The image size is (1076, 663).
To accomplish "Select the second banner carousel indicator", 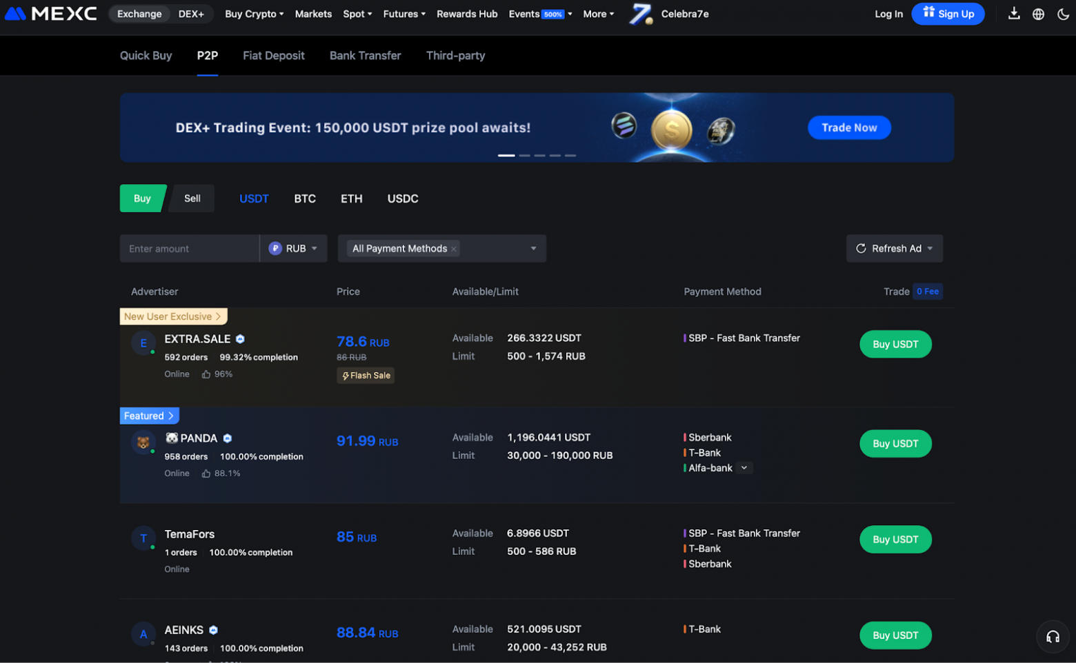I will (525, 156).
